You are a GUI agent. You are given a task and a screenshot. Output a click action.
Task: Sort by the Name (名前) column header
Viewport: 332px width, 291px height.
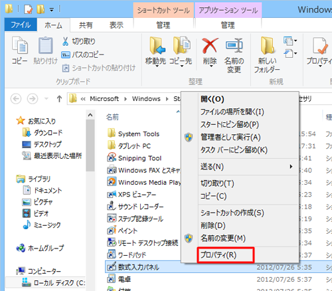pyautogui.click(x=112, y=117)
